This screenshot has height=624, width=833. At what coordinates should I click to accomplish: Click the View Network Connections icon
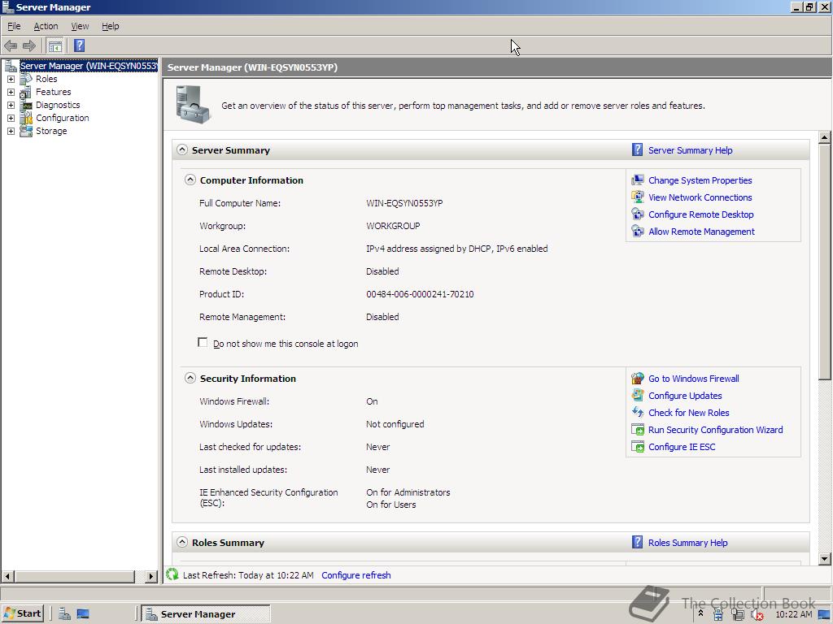638,197
